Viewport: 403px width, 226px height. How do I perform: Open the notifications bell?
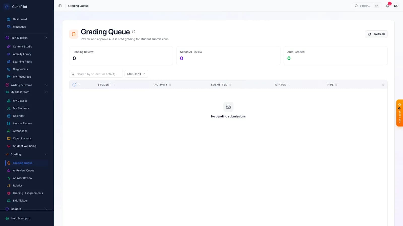pyautogui.click(x=387, y=6)
